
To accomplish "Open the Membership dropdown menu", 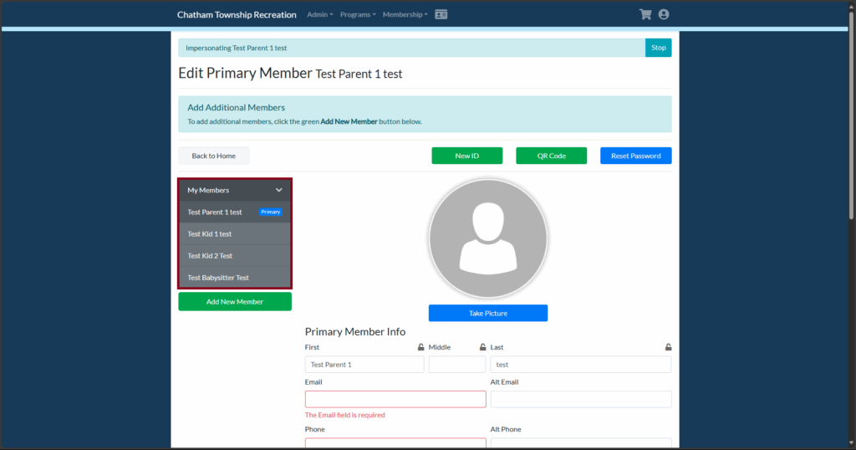I will pos(405,15).
